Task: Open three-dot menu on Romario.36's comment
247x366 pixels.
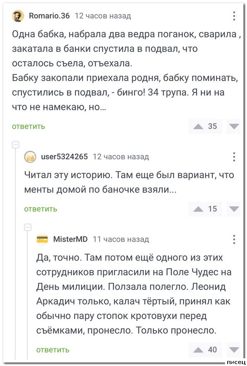Action: click(234, 16)
